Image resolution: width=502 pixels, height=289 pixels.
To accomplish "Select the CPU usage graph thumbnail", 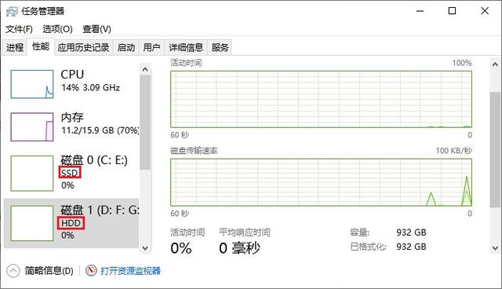I will 32,84.
